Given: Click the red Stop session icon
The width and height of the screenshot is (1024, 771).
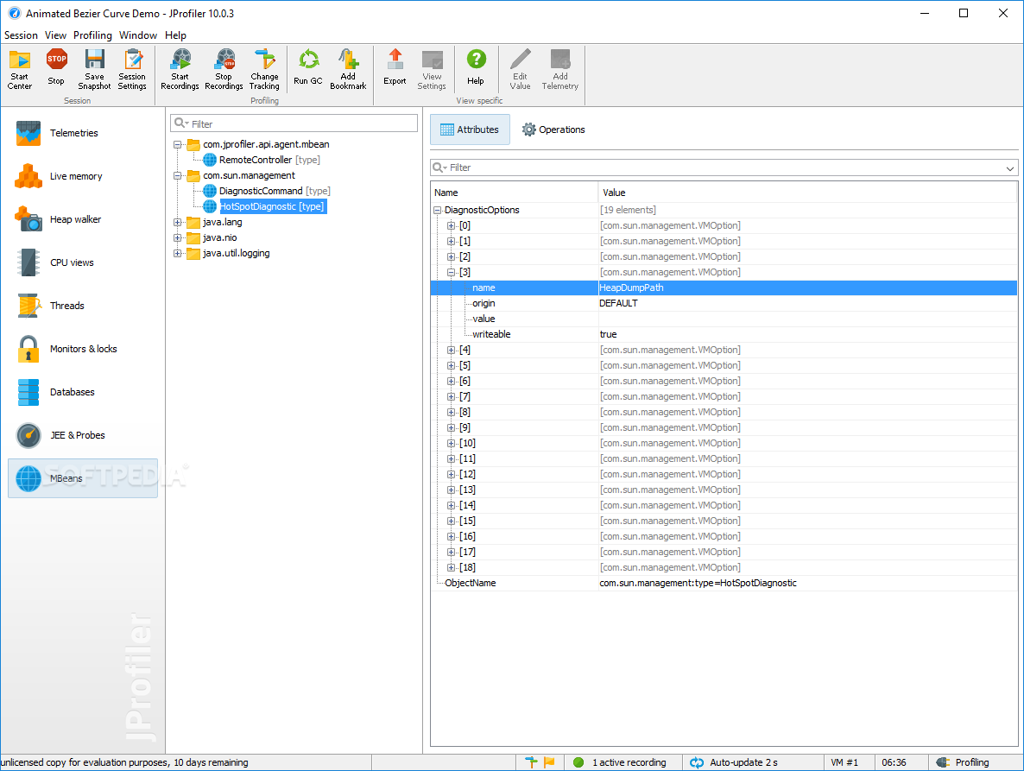Looking at the screenshot, I should (x=57, y=59).
